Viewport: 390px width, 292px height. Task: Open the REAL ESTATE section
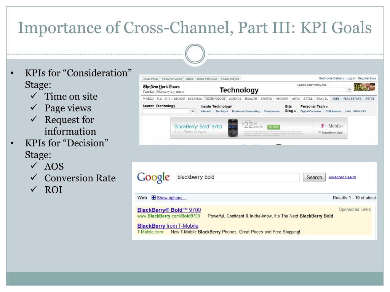[352, 98]
